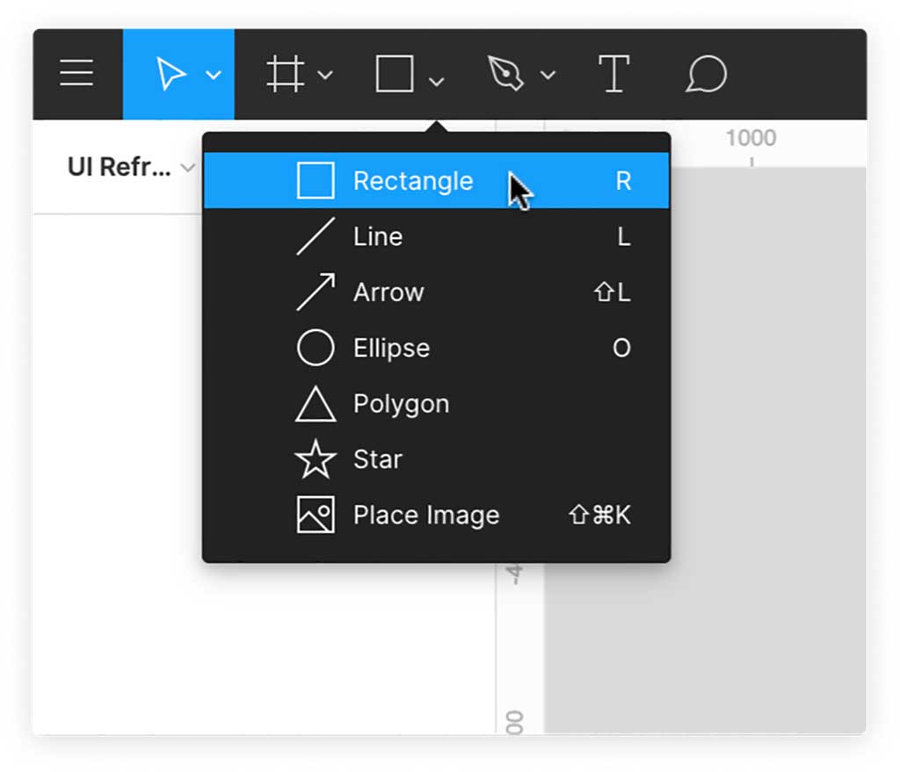The image size is (900, 772).
Task: Activate the Comment tool
Action: coord(706,74)
